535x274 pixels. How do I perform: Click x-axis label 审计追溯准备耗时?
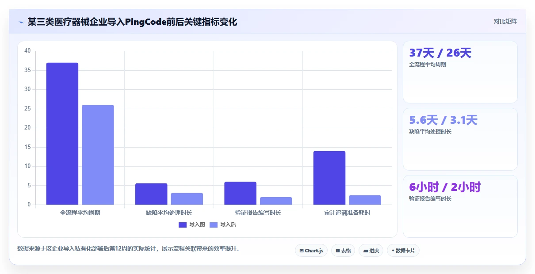coord(347,213)
